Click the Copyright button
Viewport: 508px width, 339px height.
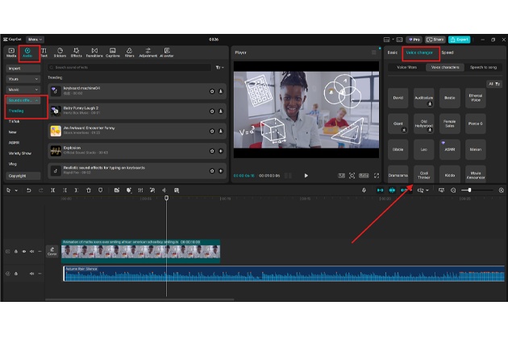click(23, 176)
